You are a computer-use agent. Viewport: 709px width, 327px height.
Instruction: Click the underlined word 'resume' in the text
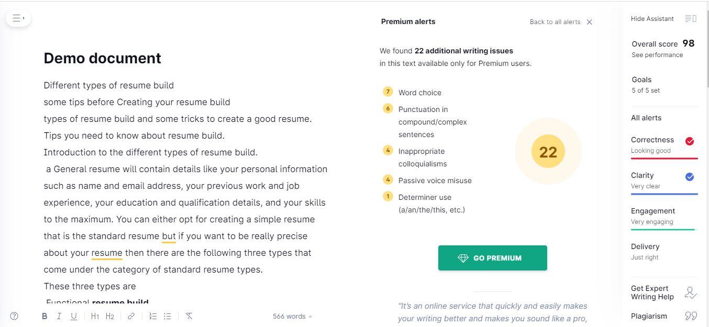[x=107, y=253]
